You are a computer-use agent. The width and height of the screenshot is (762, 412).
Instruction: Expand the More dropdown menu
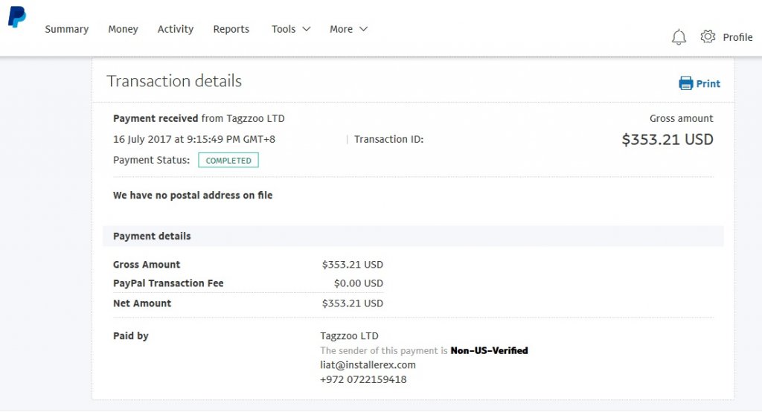[348, 29]
